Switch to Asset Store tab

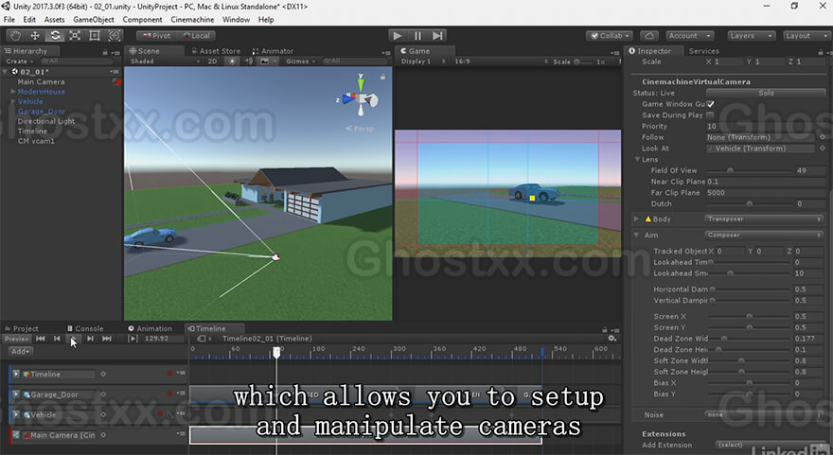pyautogui.click(x=216, y=51)
